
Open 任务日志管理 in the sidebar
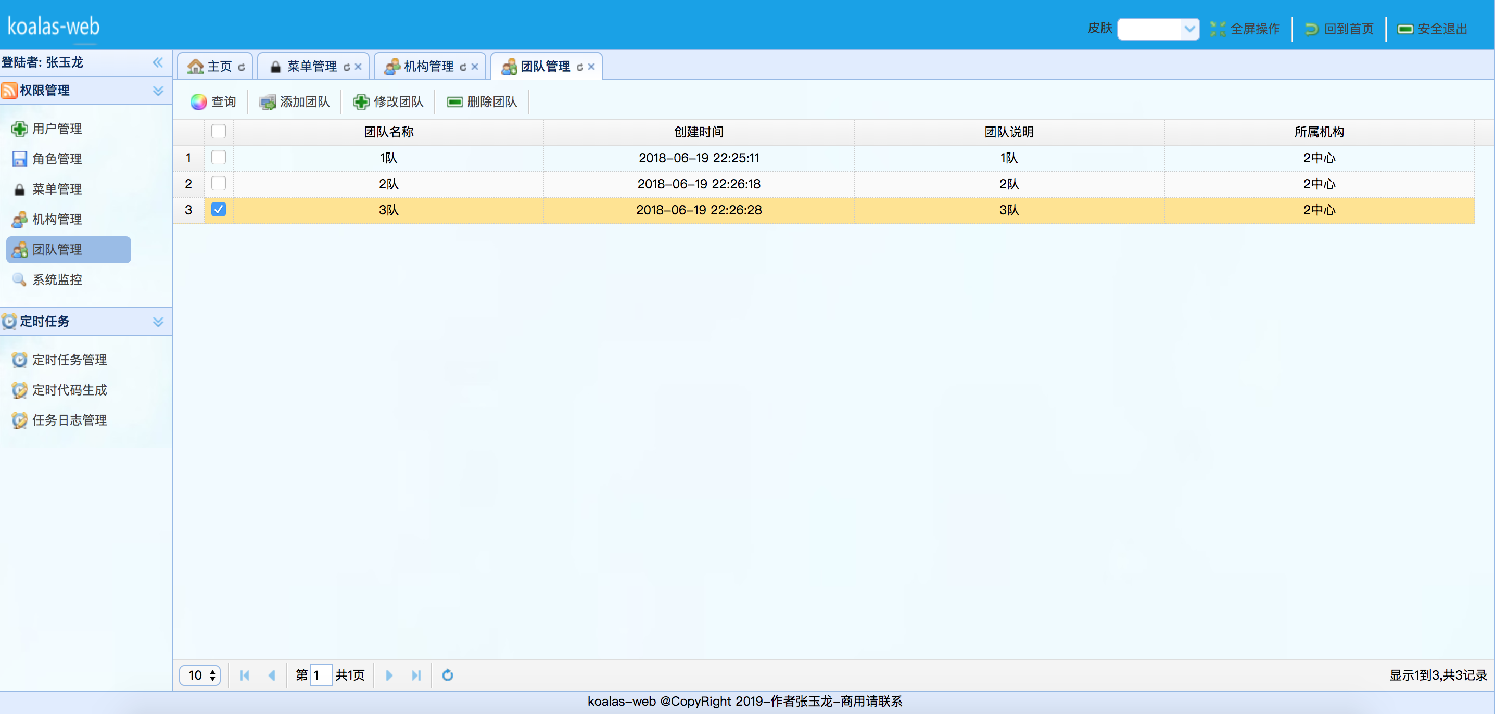coord(69,420)
